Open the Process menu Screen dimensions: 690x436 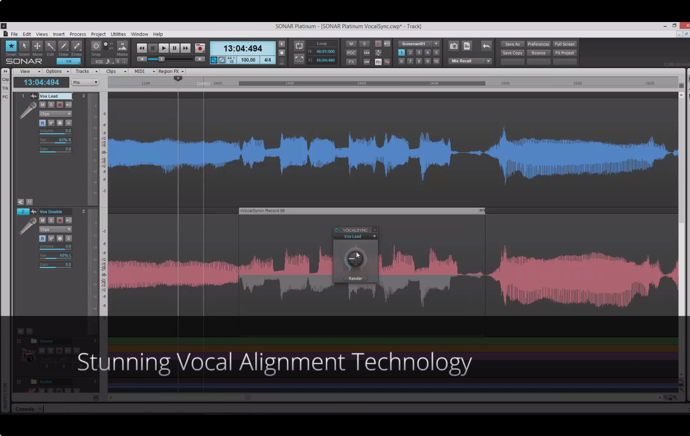point(78,34)
